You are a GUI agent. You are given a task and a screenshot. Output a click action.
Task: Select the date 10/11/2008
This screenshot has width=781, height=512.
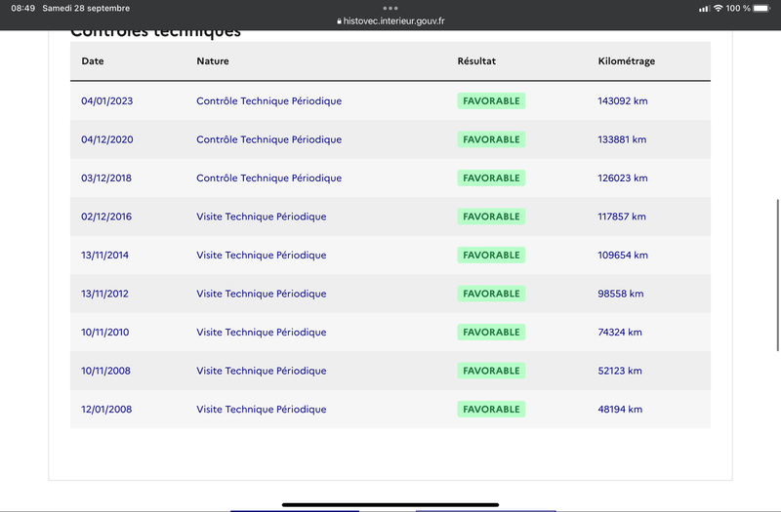(105, 371)
